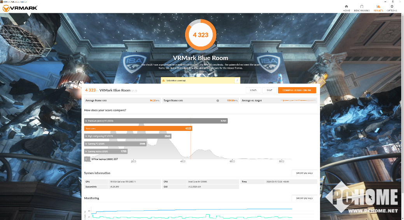Click Compare Result Online button

pyautogui.click(x=297, y=90)
